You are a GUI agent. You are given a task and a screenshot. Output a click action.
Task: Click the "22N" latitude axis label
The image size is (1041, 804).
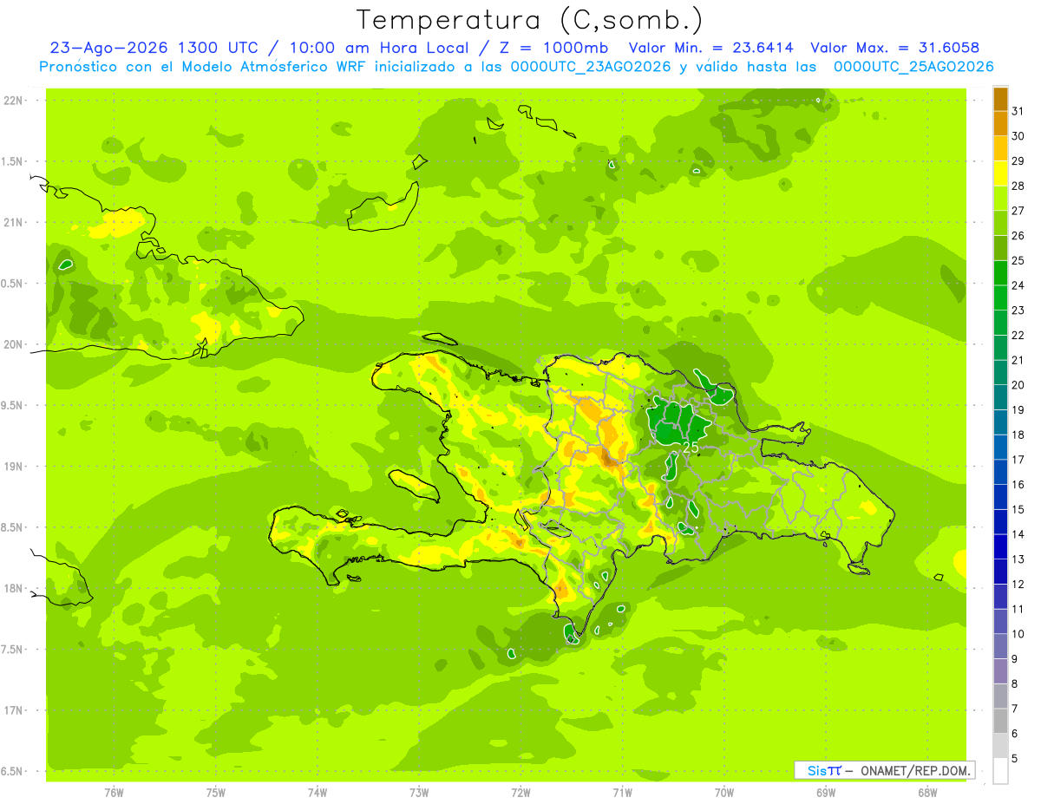(x=13, y=101)
